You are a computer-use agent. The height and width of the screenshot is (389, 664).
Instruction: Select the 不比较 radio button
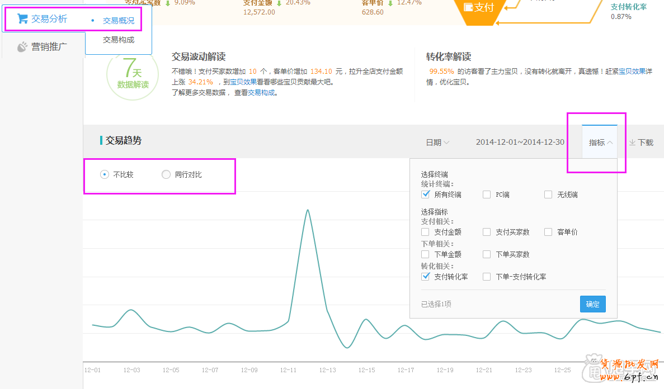104,174
